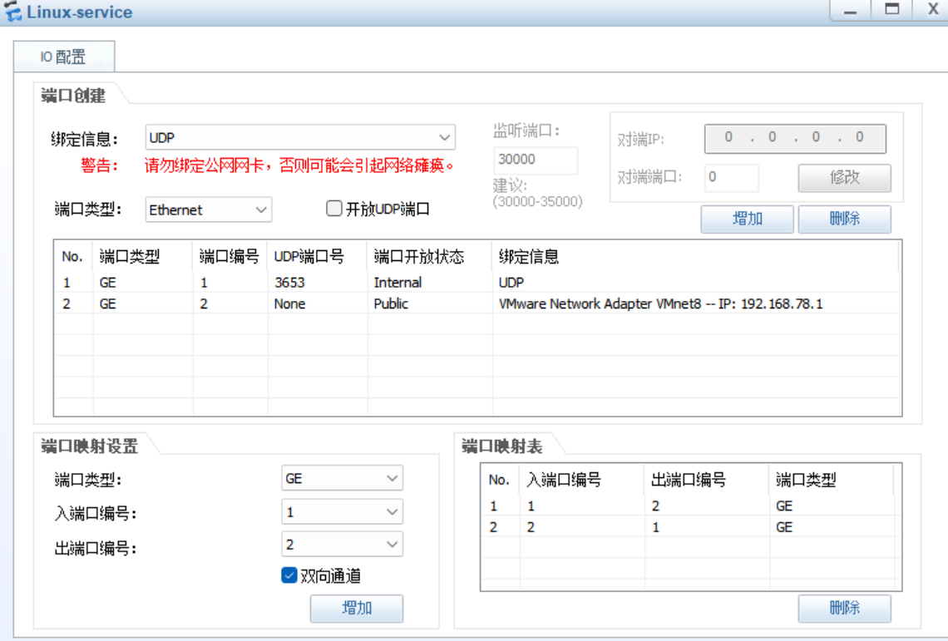Click 增加 button in 端口创建 section

click(x=748, y=219)
